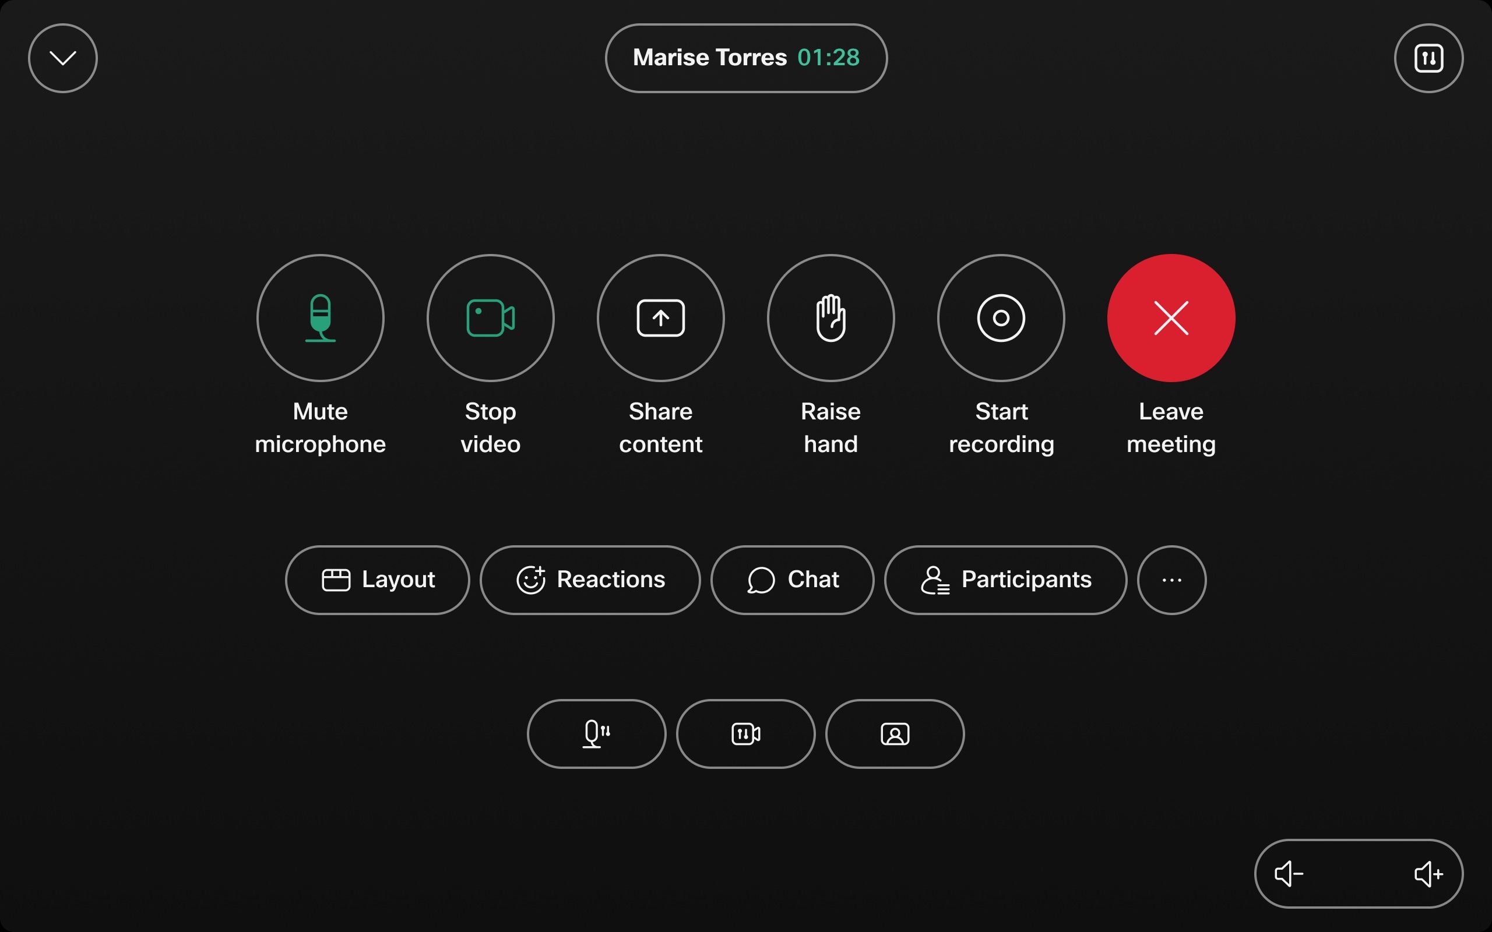Open device settings in the top-right corner
This screenshot has width=1492, height=932.
(x=1428, y=57)
